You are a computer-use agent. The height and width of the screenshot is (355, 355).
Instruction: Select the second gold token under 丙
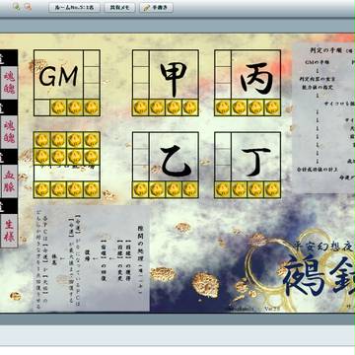pyautogui.click(x=240, y=107)
